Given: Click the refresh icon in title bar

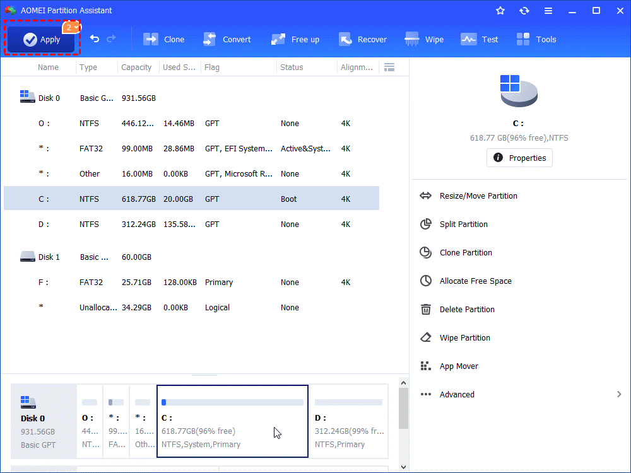Looking at the screenshot, I should click(524, 11).
